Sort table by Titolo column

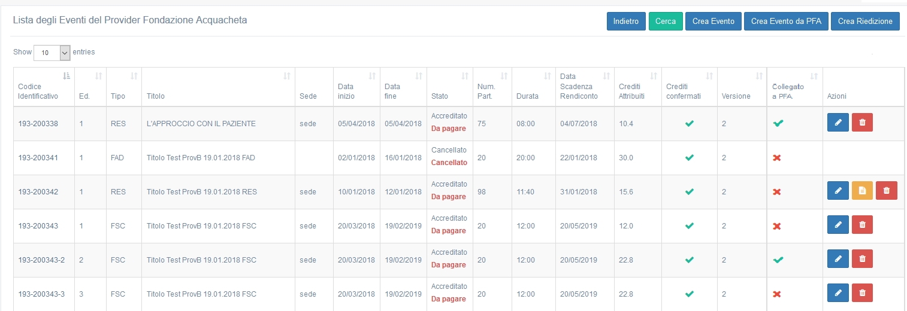coord(287,76)
